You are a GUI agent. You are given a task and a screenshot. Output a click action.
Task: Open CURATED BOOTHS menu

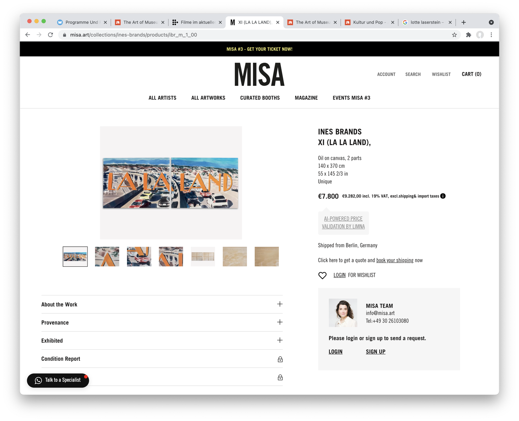pyautogui.click(x=260, y=98)
